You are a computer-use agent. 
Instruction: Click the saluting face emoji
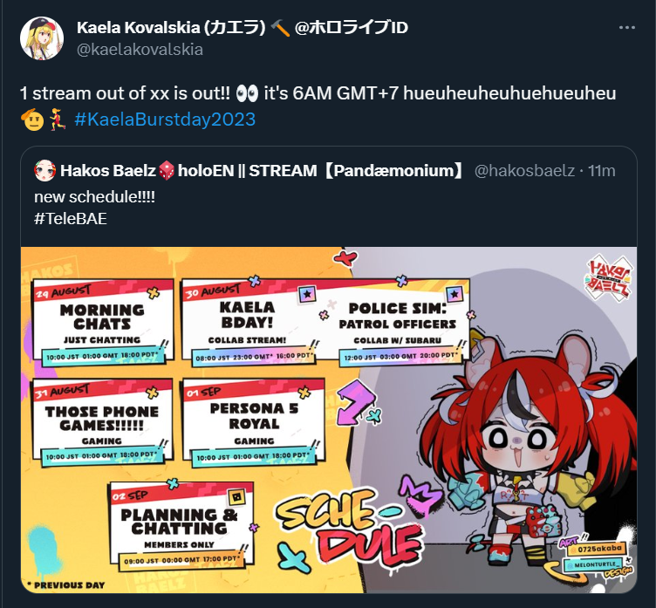32,120
